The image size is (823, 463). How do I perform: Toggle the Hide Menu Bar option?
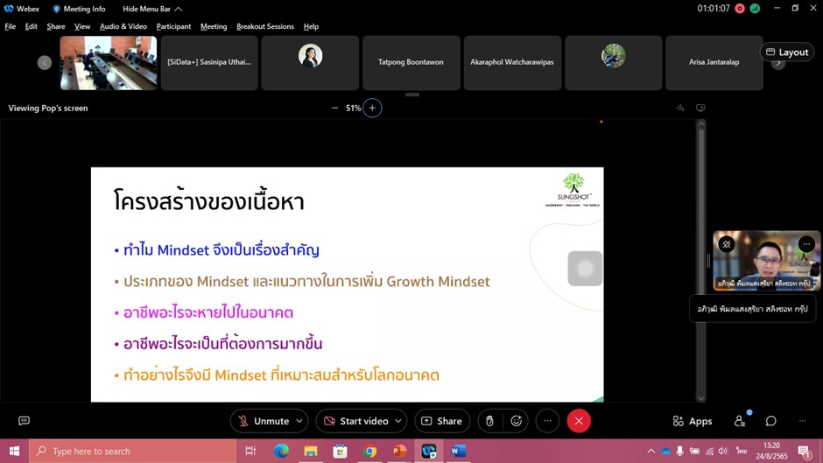tap(152, 9)
